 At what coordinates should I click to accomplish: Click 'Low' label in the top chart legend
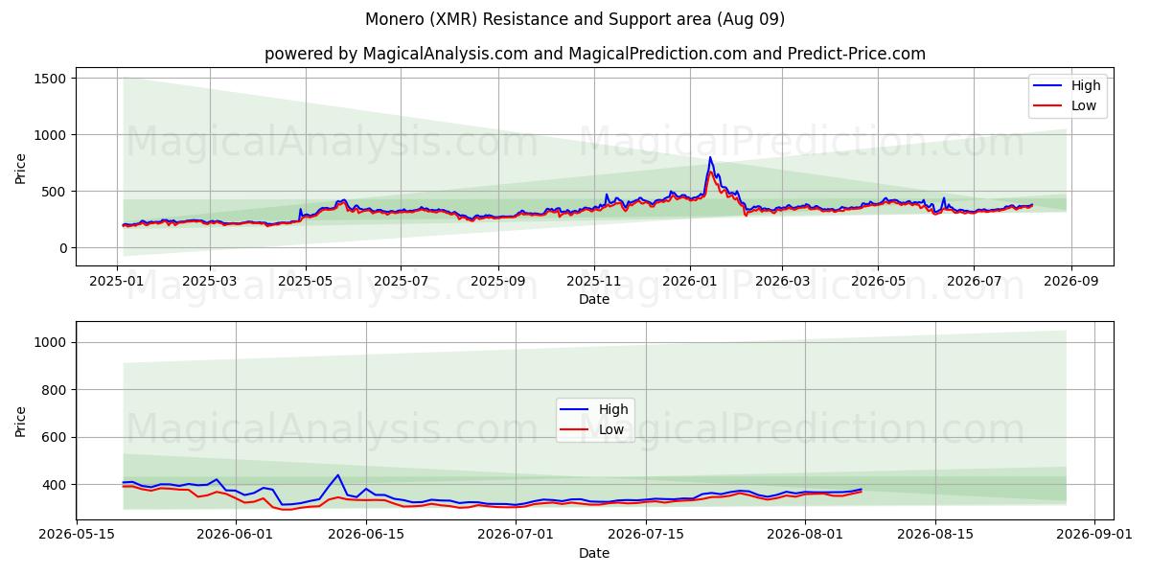[x=1084, y=105]
